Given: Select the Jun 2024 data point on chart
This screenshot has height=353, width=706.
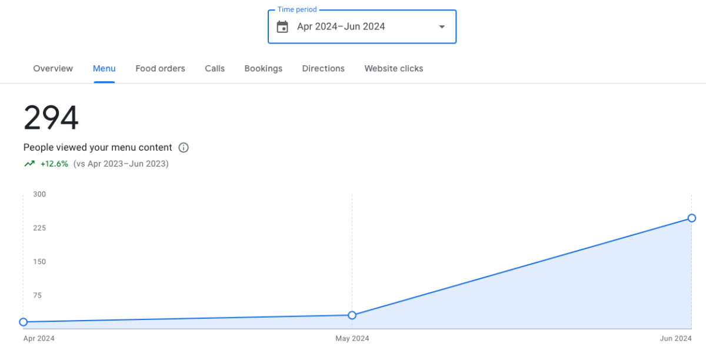Looking at the screenshot, I should pos(692,218).
